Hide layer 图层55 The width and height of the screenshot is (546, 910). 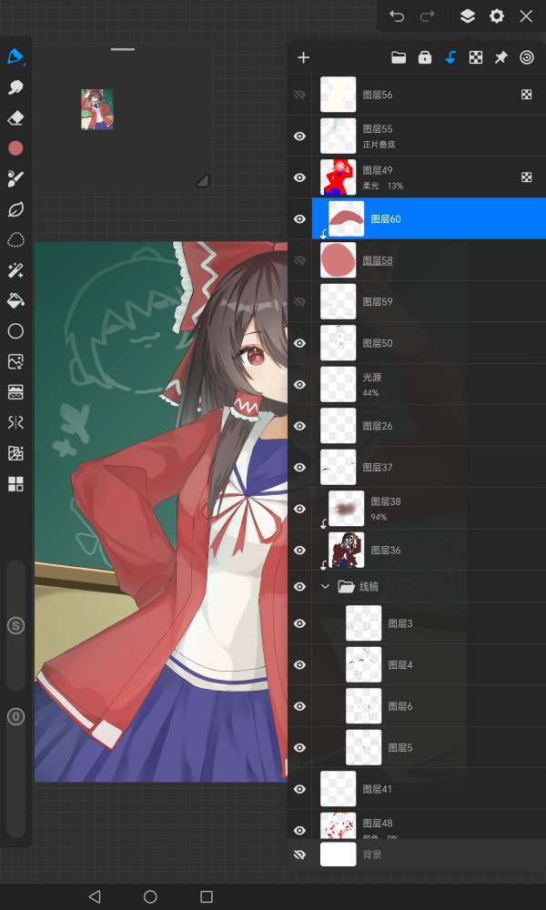[x=299, y=136]
